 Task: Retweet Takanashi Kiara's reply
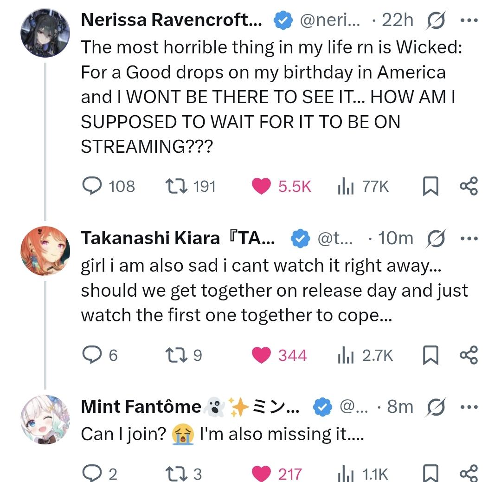[176, 355]
